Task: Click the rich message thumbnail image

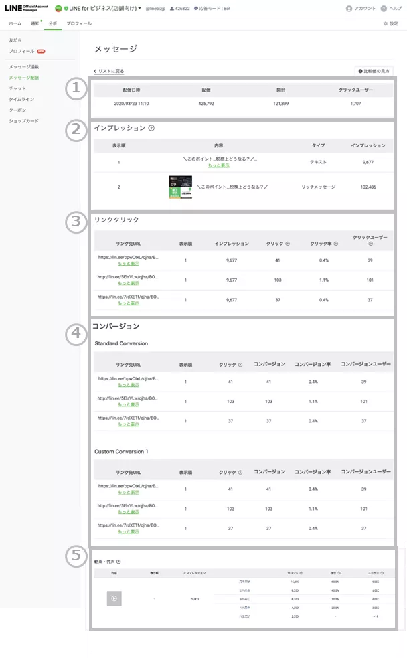Action: click(x=179, y=187)
